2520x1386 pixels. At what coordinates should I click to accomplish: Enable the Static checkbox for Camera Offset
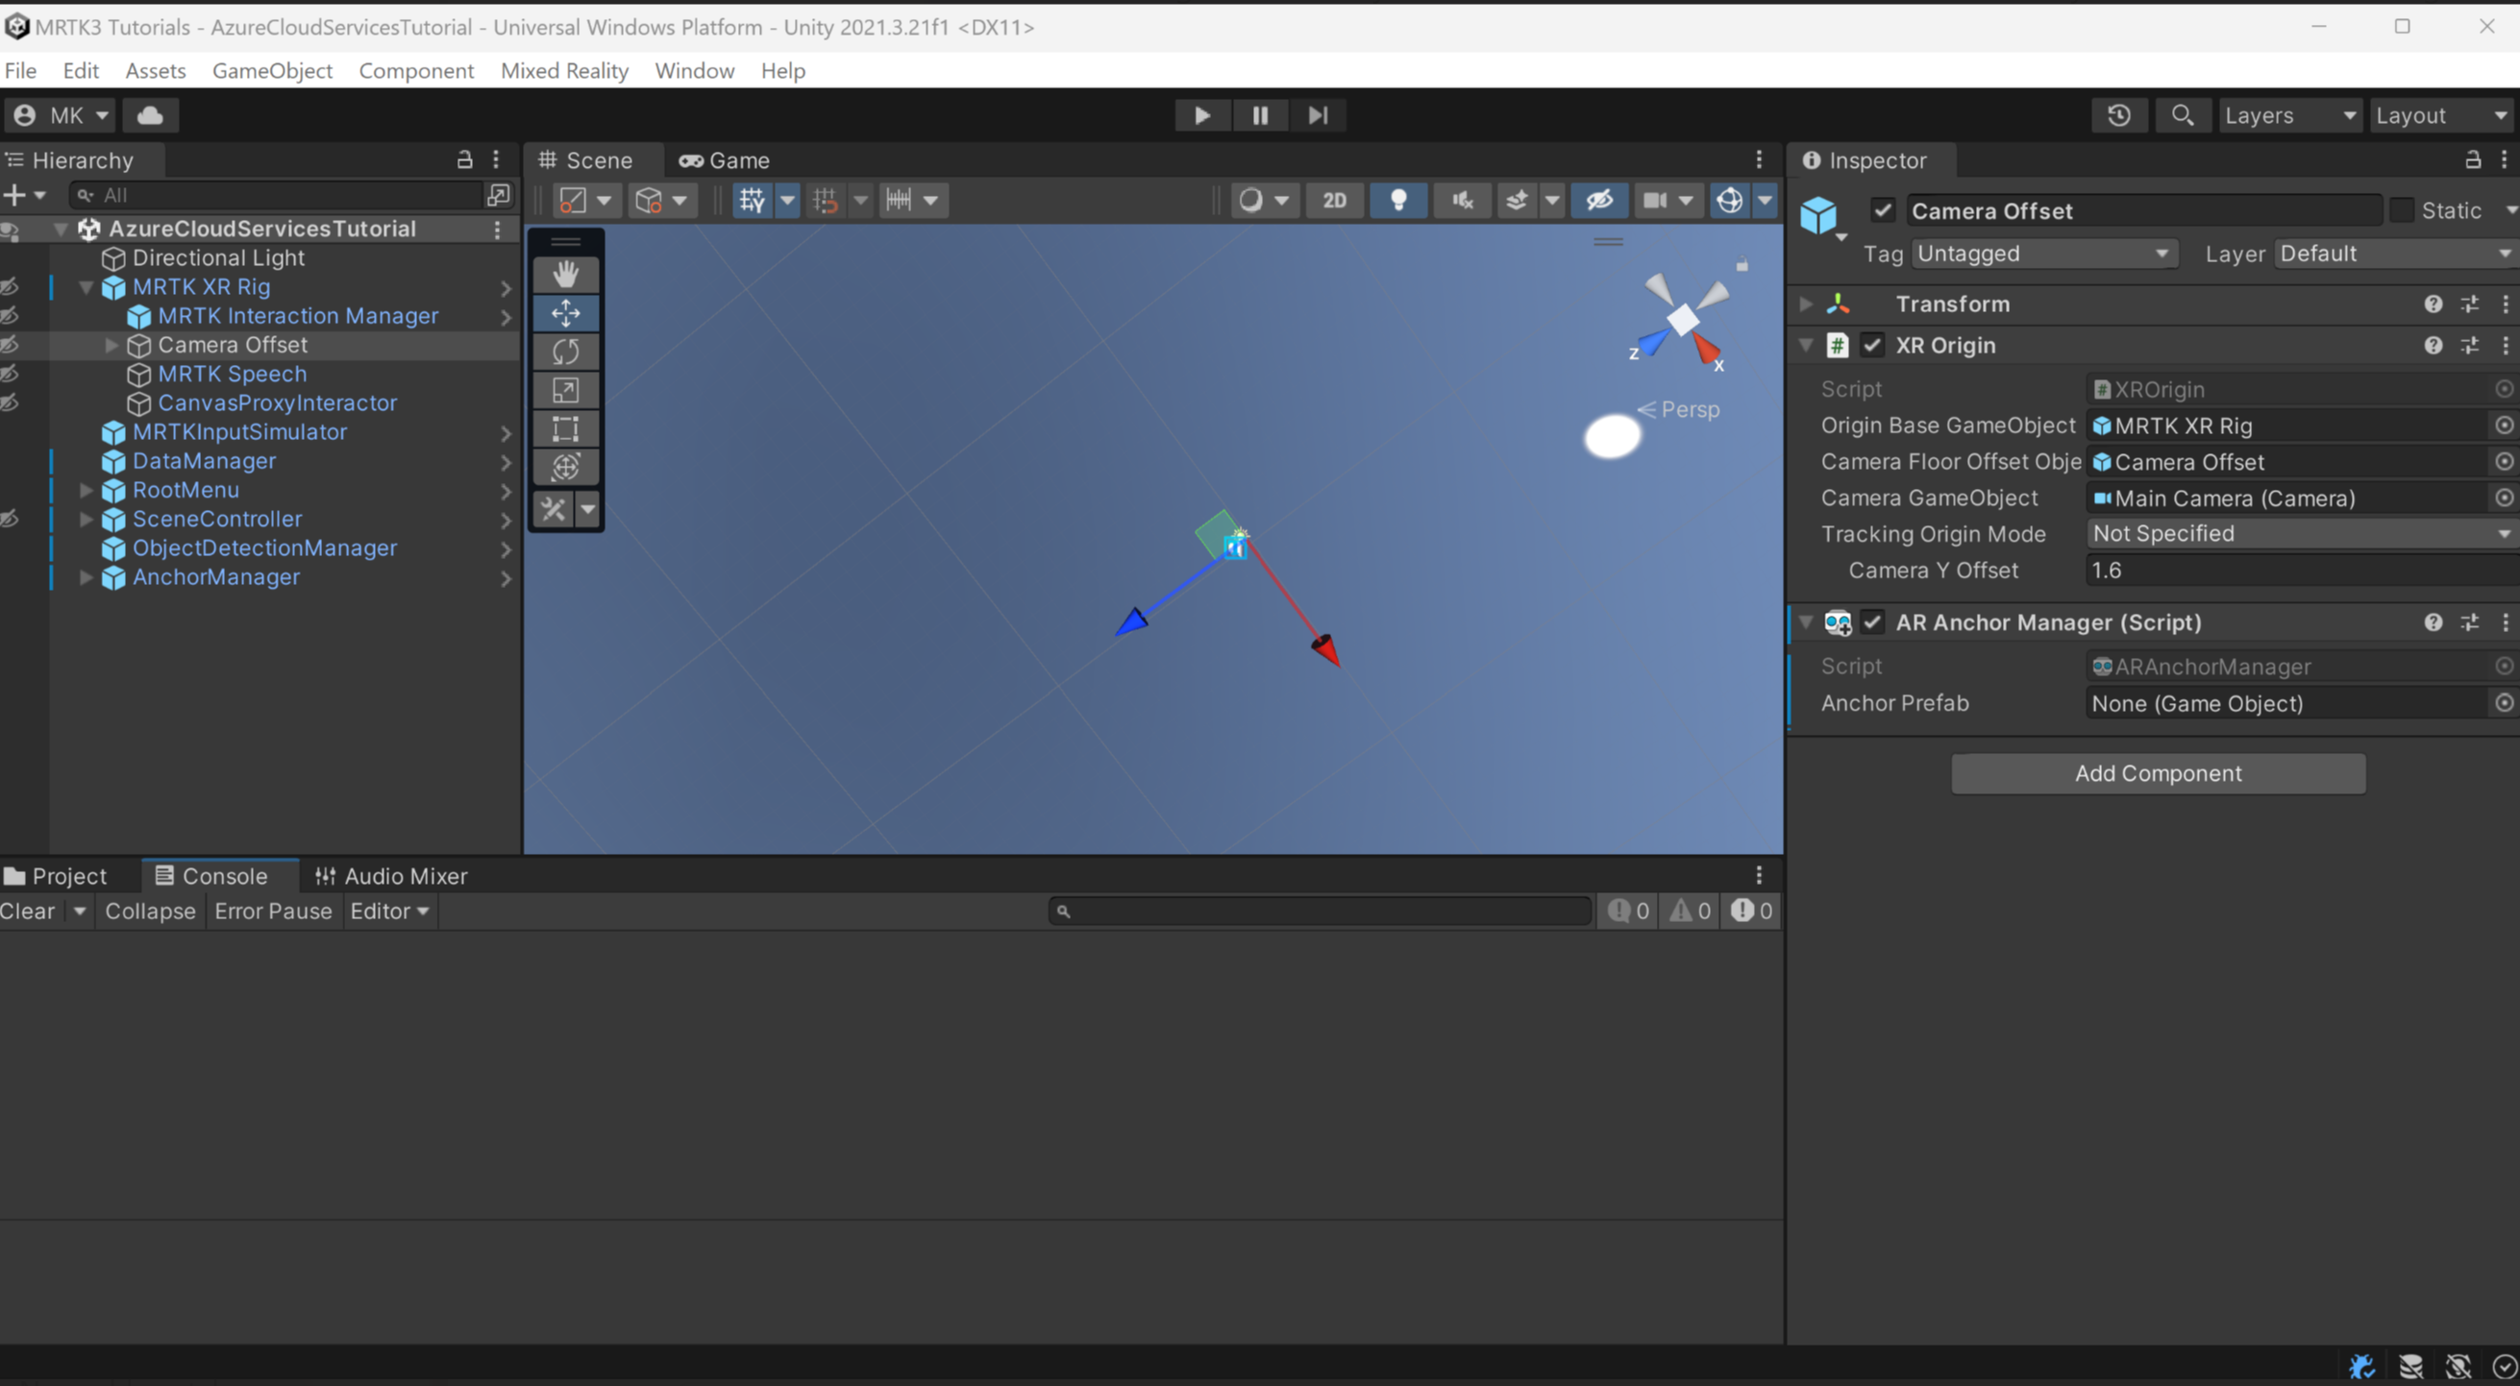coord(2405,210)
